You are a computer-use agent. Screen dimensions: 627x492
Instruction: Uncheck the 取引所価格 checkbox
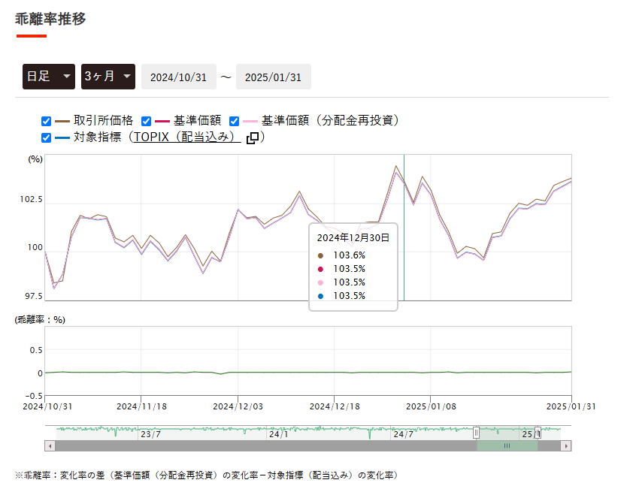click(46, 121)
